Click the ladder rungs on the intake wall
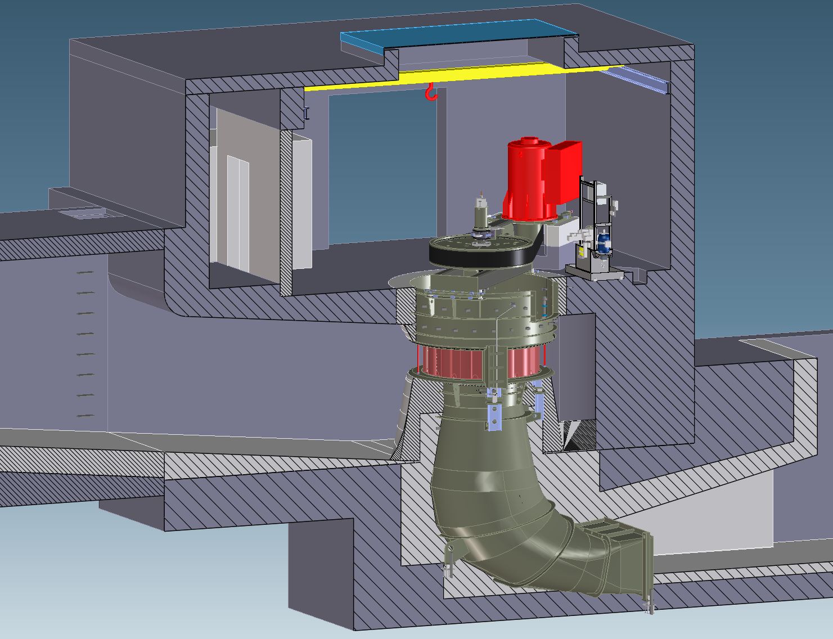Viewport: 833px width, 639px height. click(85, 344)
